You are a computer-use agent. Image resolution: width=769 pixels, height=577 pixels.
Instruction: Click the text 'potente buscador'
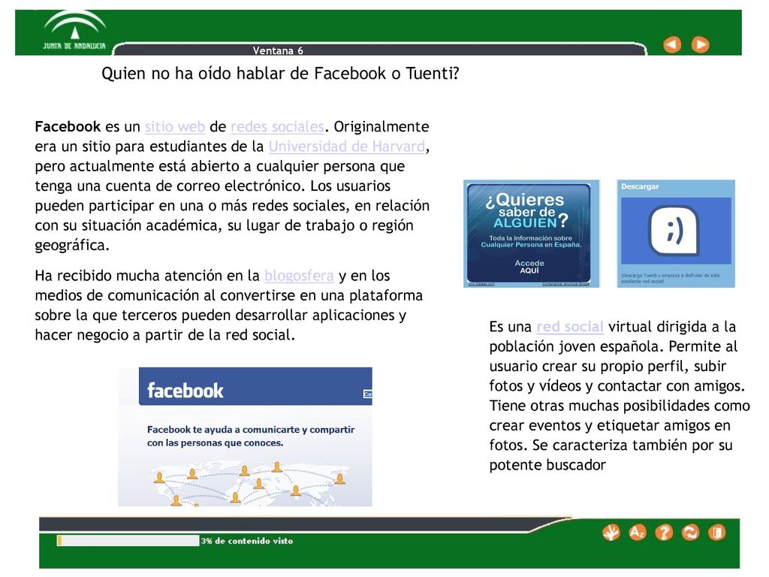(x=547, y=464)
